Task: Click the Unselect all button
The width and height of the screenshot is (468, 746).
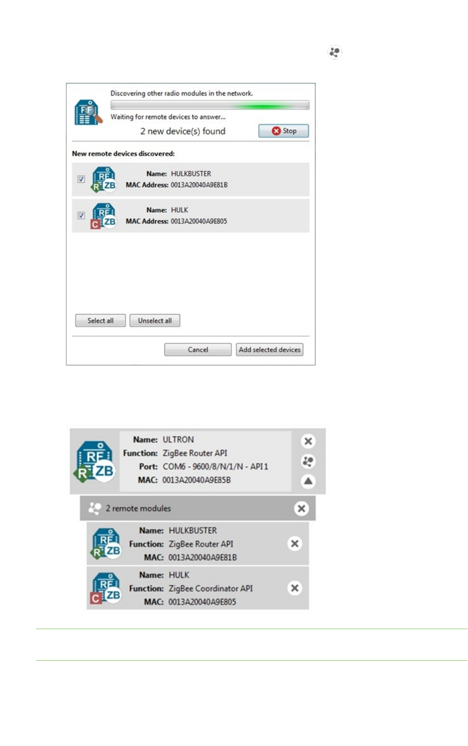Action: [155, 321]
